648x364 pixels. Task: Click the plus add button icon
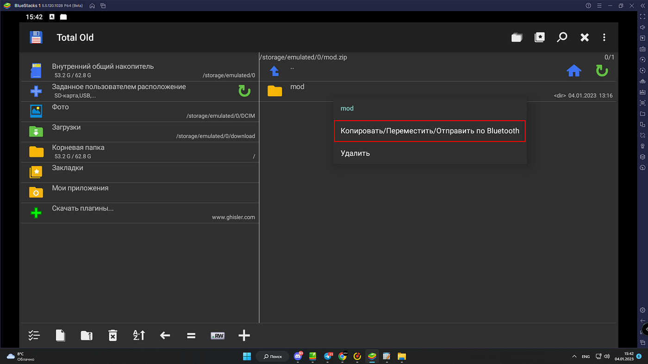[244, 336]
